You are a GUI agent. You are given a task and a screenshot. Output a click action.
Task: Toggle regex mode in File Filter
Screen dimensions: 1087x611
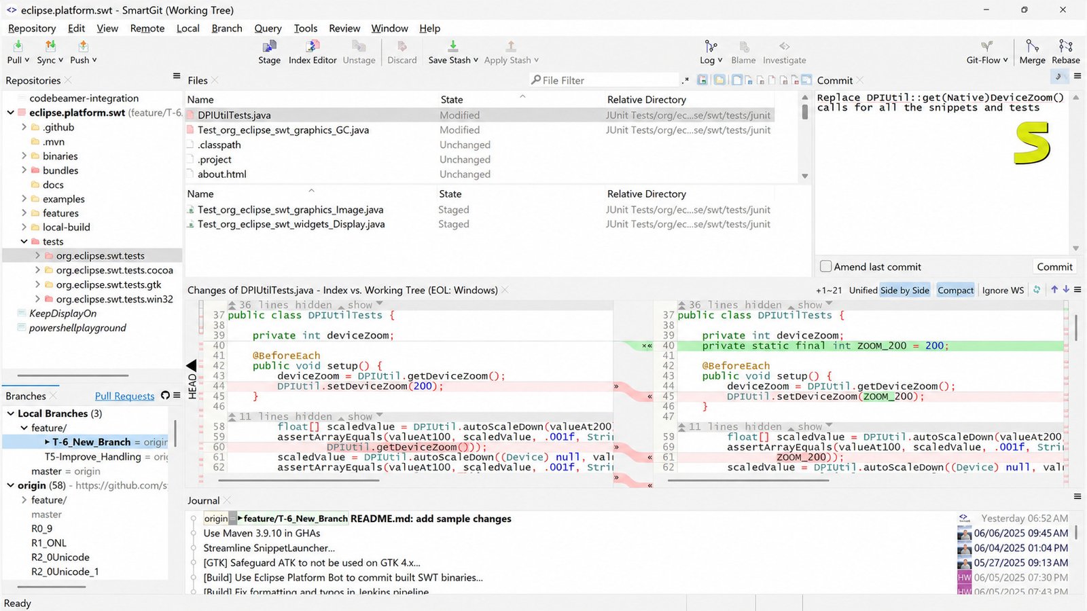pyautogui.click(x=685, y=80)
